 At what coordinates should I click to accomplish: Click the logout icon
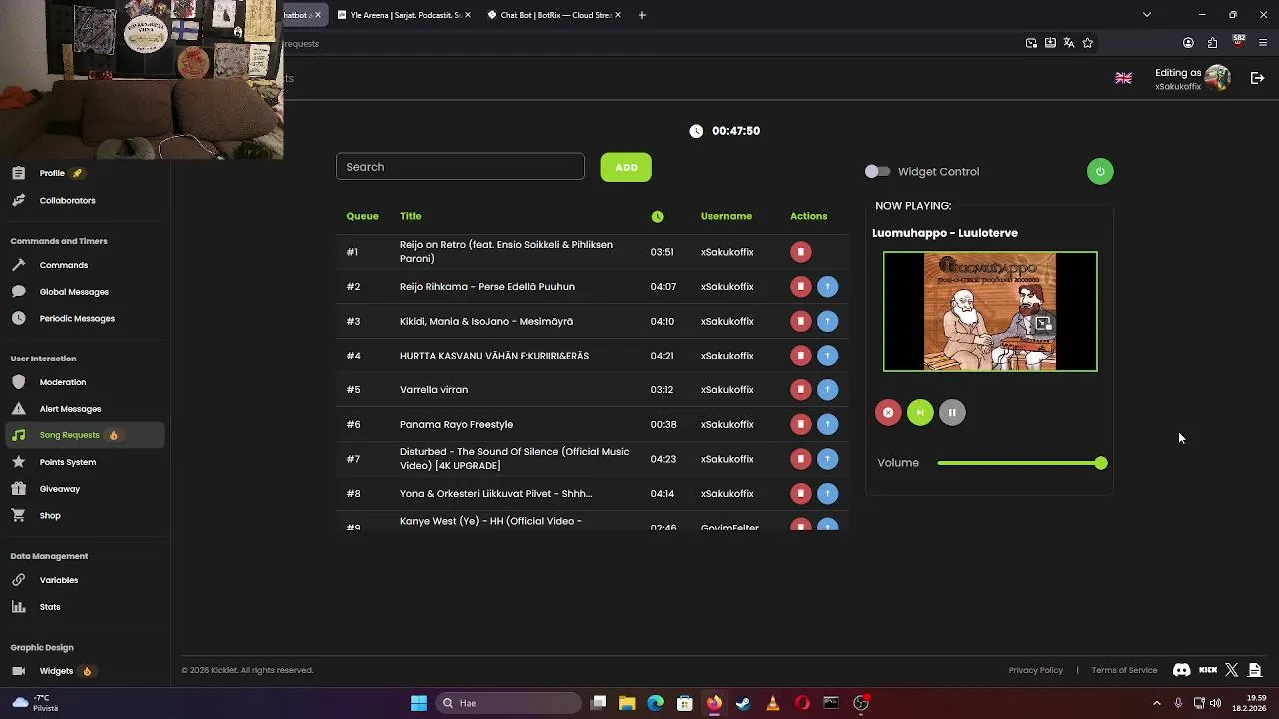pyautogui.click(x=1257, y=78)
